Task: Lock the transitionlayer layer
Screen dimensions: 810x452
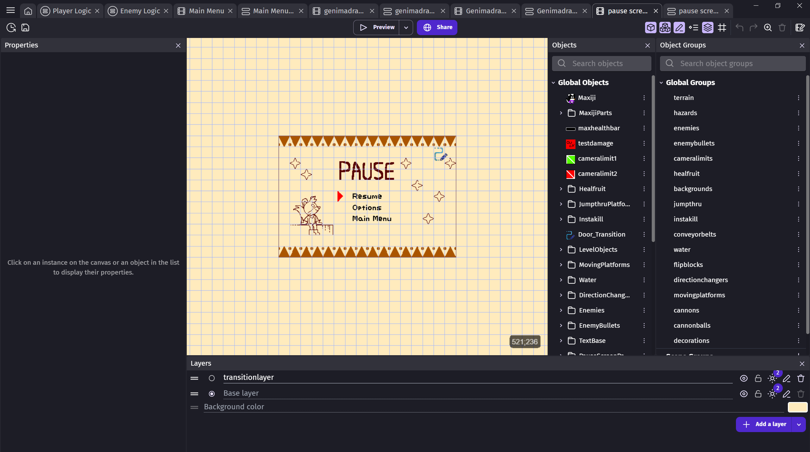Action: 758,378
